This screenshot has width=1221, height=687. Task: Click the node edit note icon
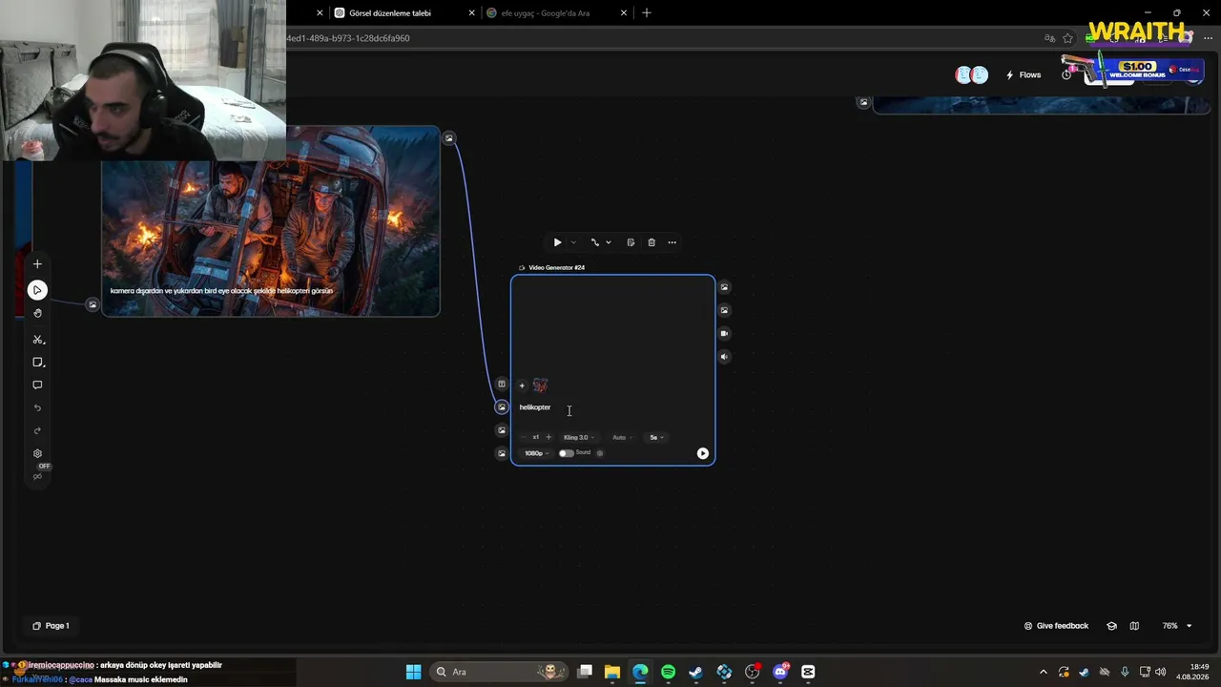[x=631, y=242]
